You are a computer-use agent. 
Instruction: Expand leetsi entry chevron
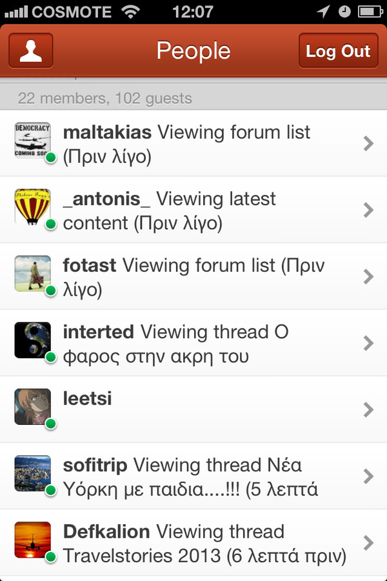tap(368, 410)
